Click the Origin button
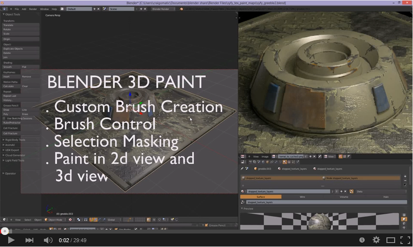The width and height of the screenshot is (413, 247). tap(21, 39)
